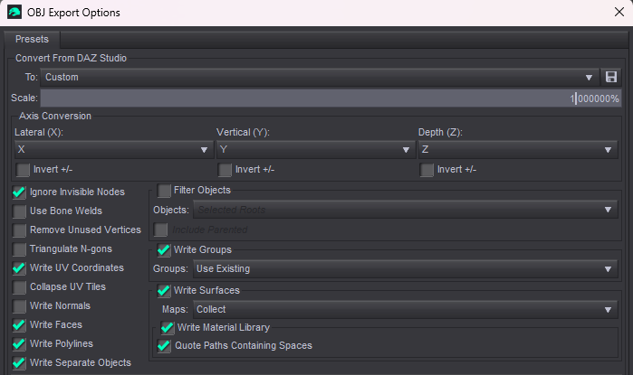Disable the Write Groups checkbox

(x=164, y=250)
